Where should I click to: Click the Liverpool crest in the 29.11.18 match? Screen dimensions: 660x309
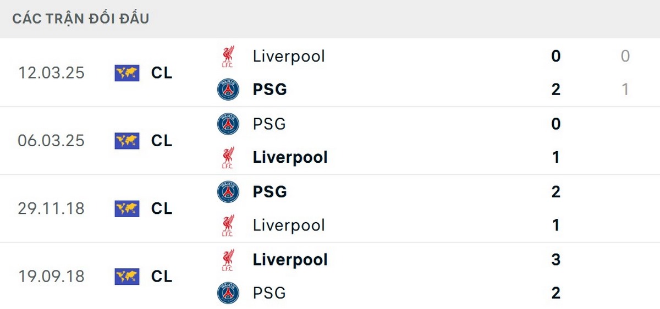click(x=228, y=225)
